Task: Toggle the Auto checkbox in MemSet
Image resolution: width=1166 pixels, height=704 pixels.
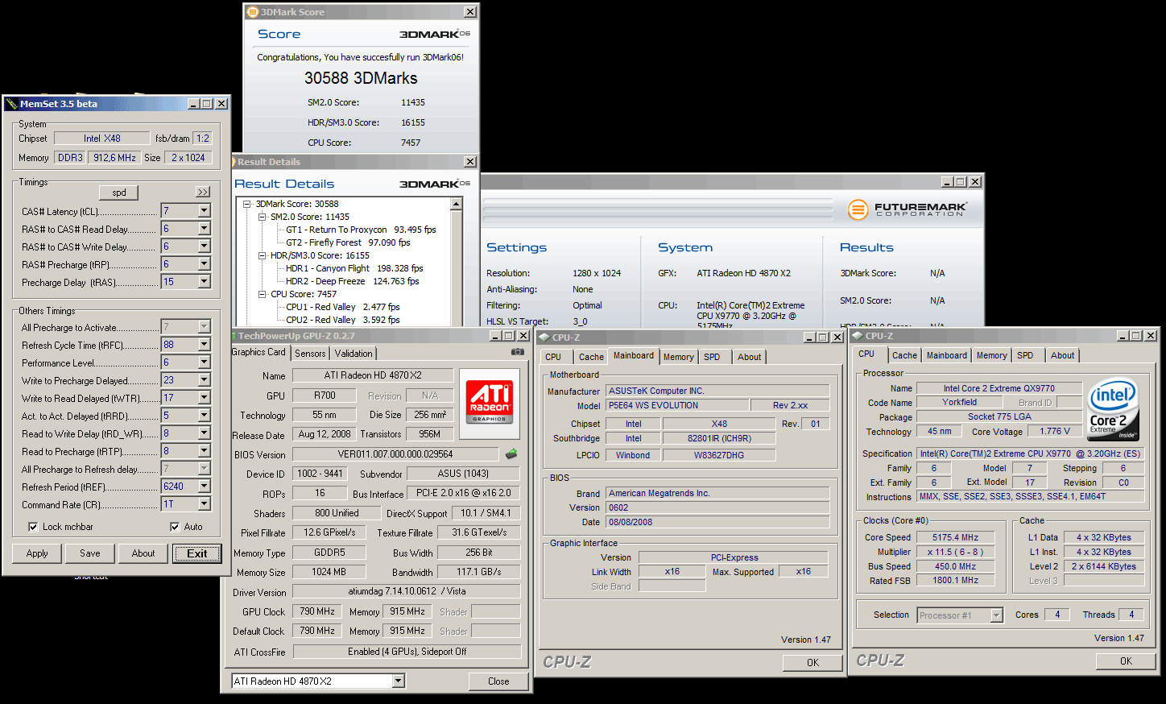Action: point(175,527)
